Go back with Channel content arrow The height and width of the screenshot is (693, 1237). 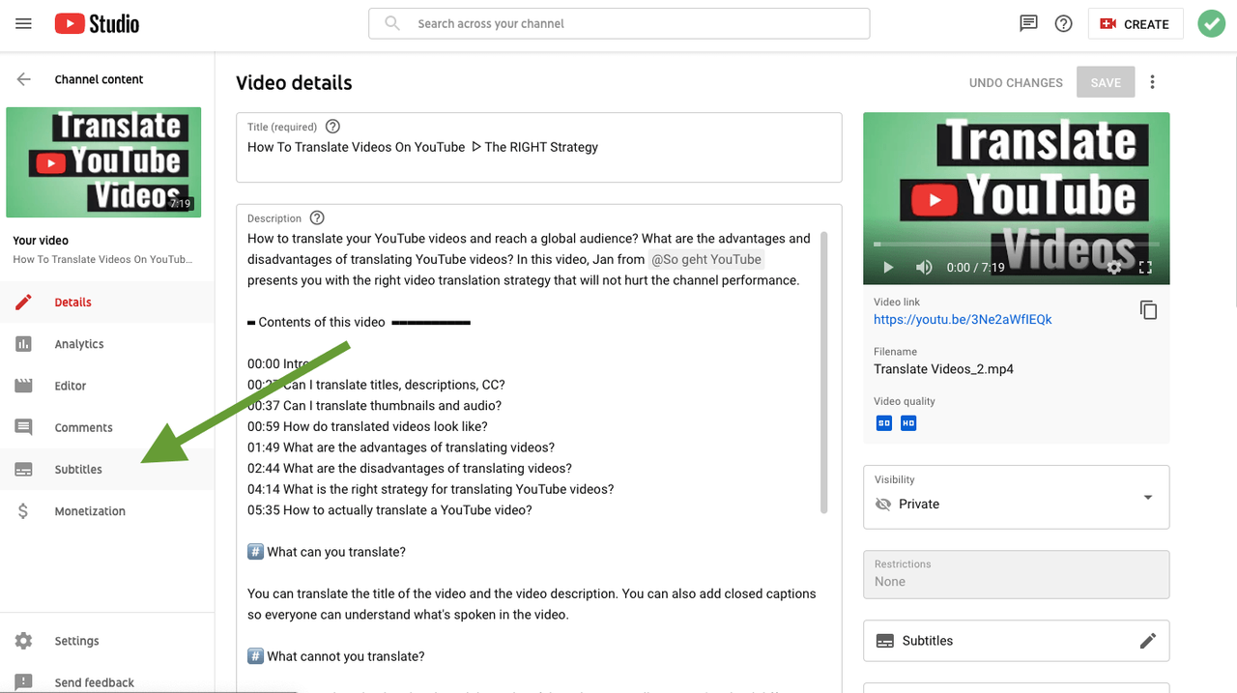click(x=24, y=79)
